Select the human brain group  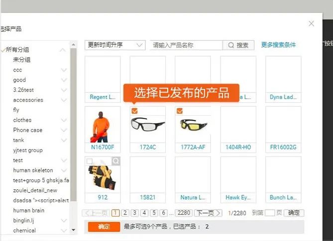coord(29,211)
